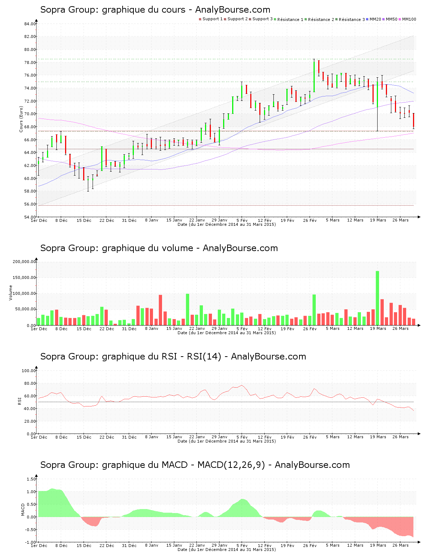
Task: Click '15 Déc' date on MACD chart
Action: click(x=84, y=546)
